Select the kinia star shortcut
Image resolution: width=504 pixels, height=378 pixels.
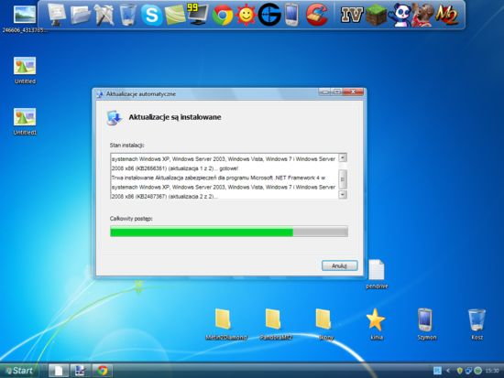376,324
